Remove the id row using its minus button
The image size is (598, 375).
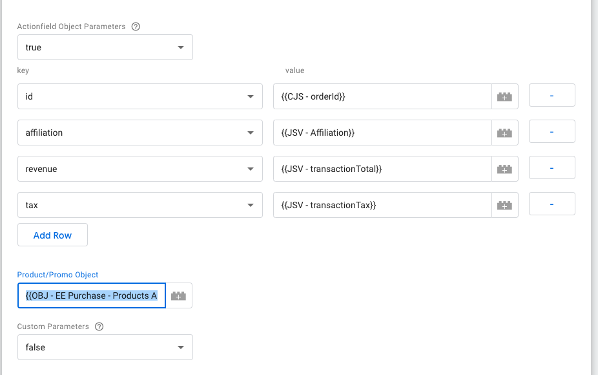pos(552,95)
